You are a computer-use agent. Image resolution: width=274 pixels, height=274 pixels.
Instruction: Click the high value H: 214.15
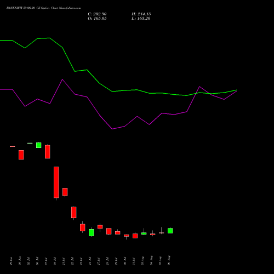(141, 14)
